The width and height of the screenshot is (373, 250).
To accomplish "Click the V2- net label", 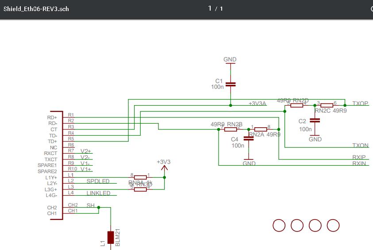I will point(85,157).
